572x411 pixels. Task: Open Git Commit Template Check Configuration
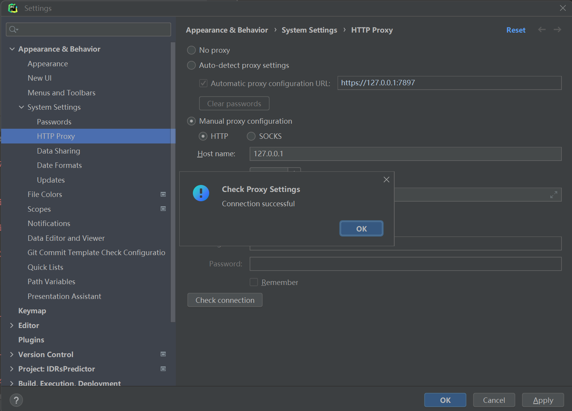coord(96,252)
